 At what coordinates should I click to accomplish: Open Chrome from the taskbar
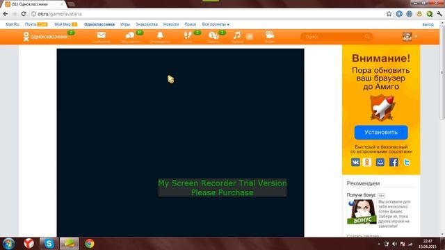click(90, 244)
